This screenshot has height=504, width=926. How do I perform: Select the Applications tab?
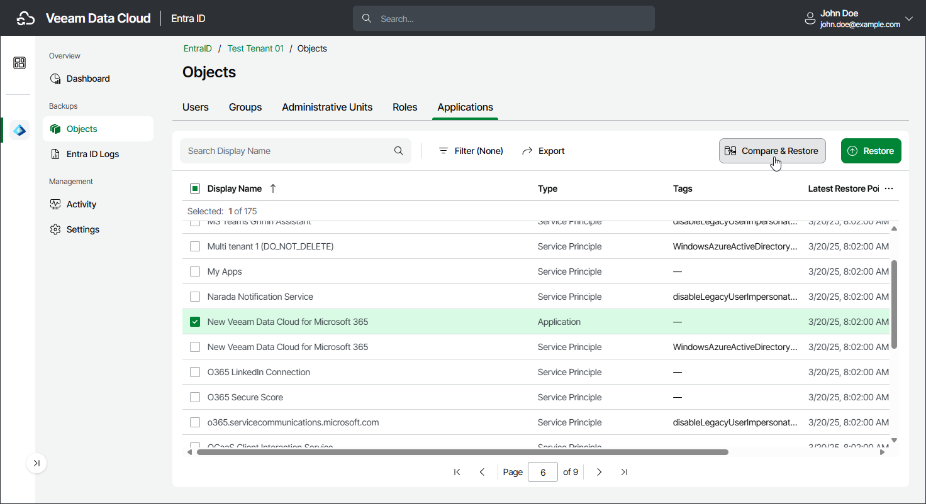466,107
